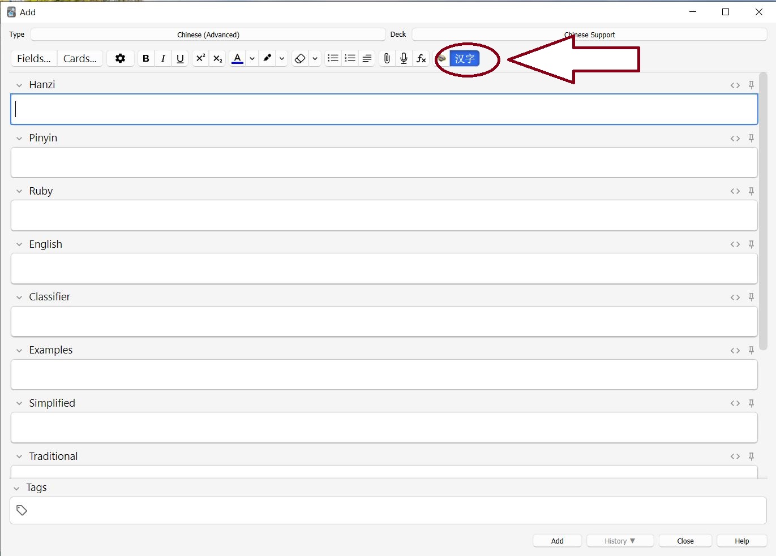Apply the highlight marker color
The image size is (776, 556).
point(267,58)
